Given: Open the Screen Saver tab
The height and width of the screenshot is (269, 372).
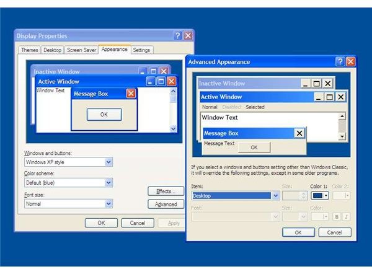Looking at the screenshot, I should 81,50.
